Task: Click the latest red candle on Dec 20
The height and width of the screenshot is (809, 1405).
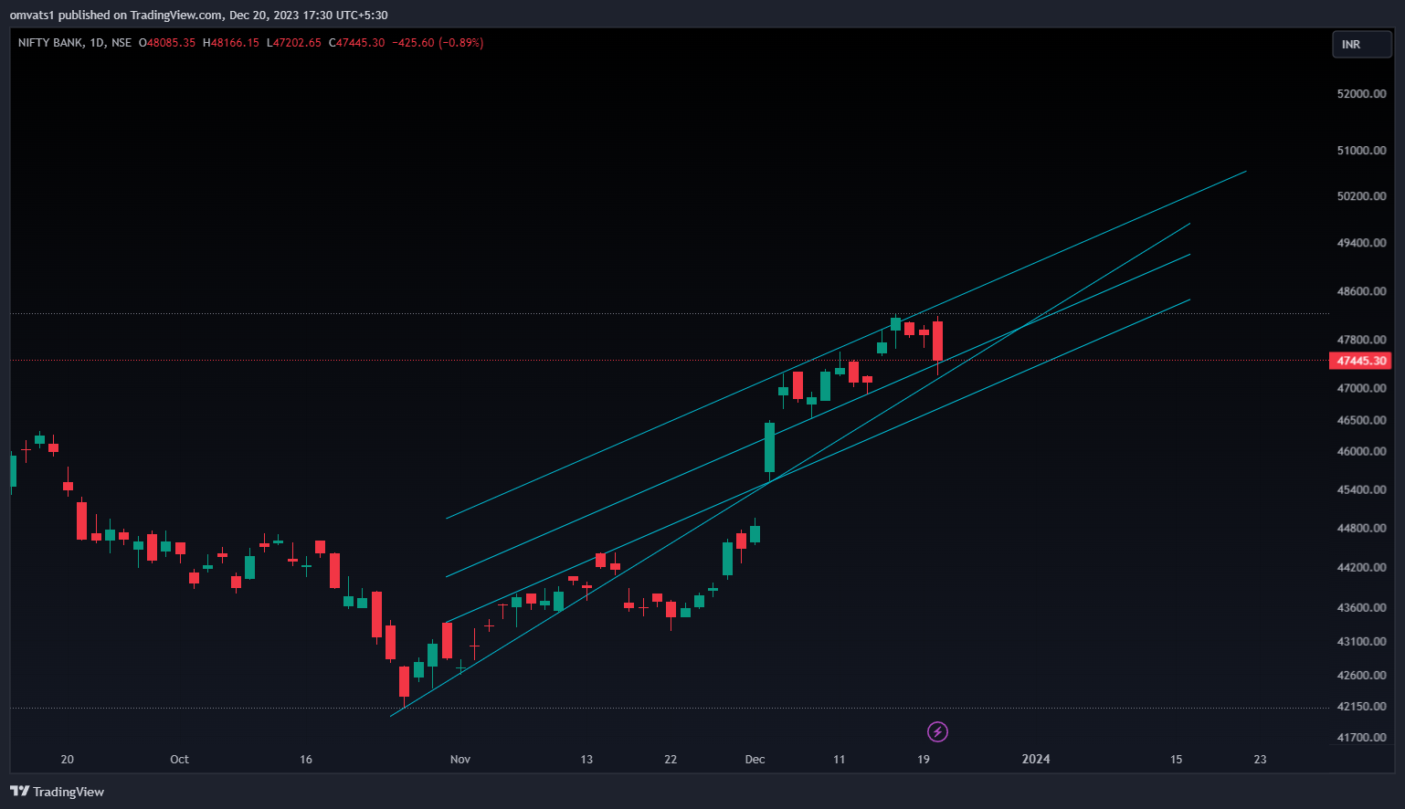Action: point(937,341)
